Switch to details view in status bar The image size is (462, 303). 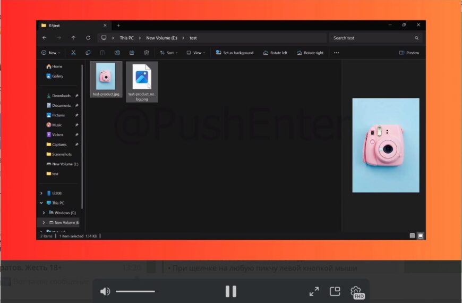[x=412, y=235]
